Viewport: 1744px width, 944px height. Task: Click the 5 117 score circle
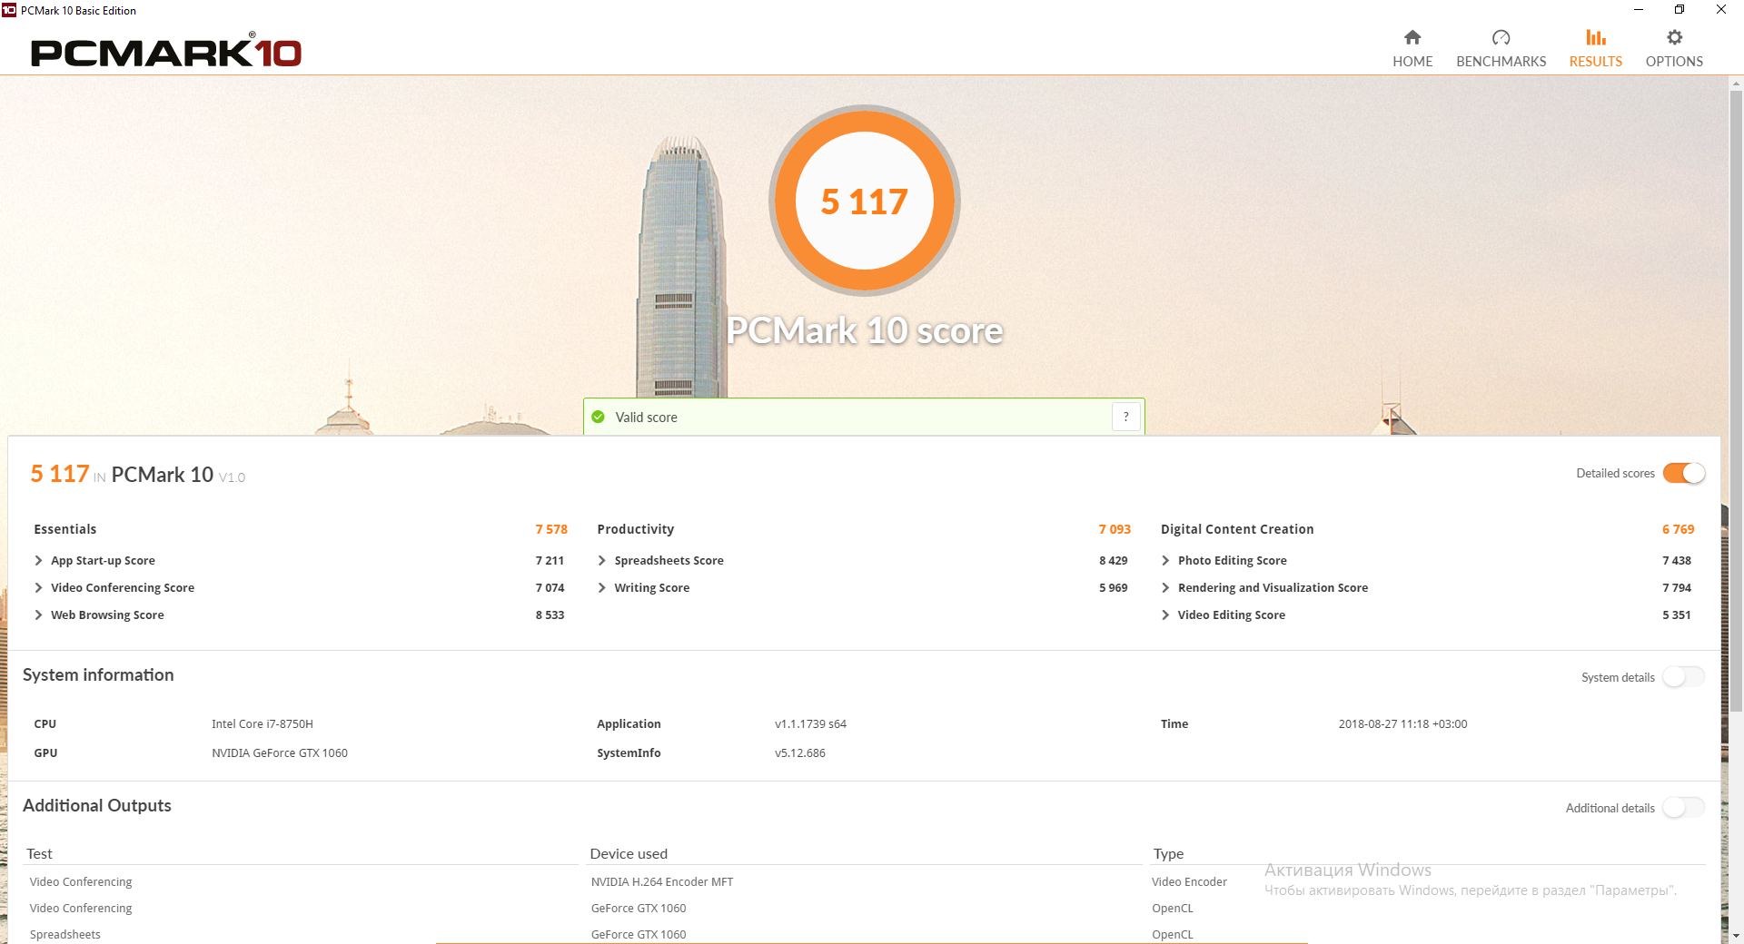(x=865, y=201)
